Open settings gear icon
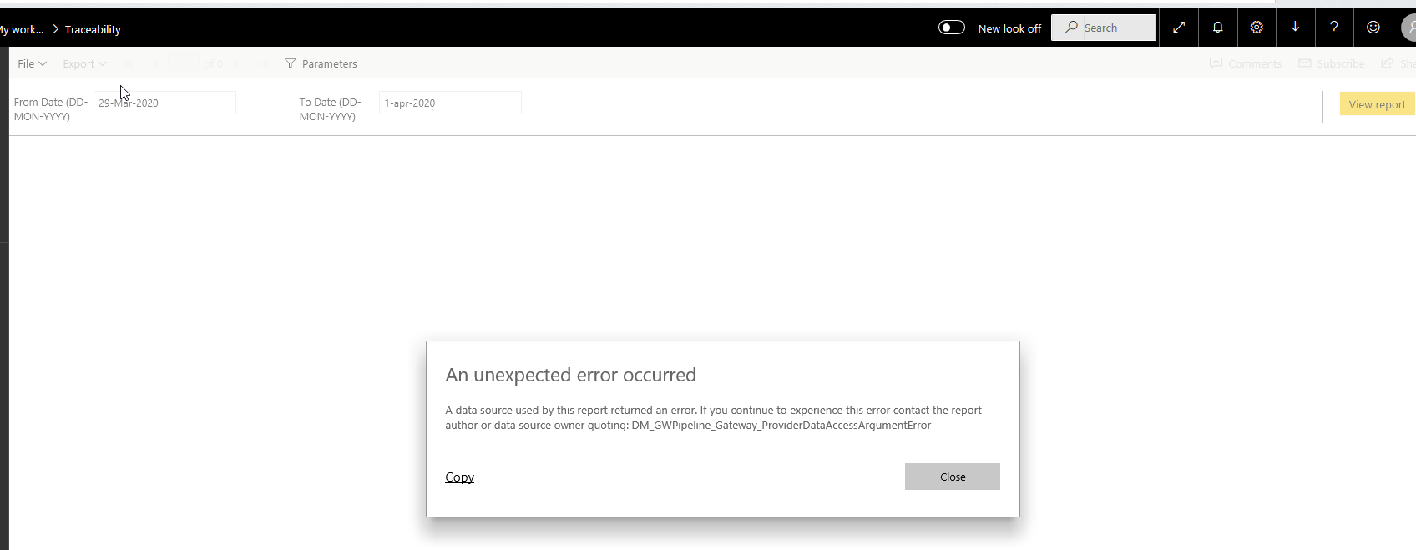The height and width of the screenshot is (550, 1416). coord(1257,28)
